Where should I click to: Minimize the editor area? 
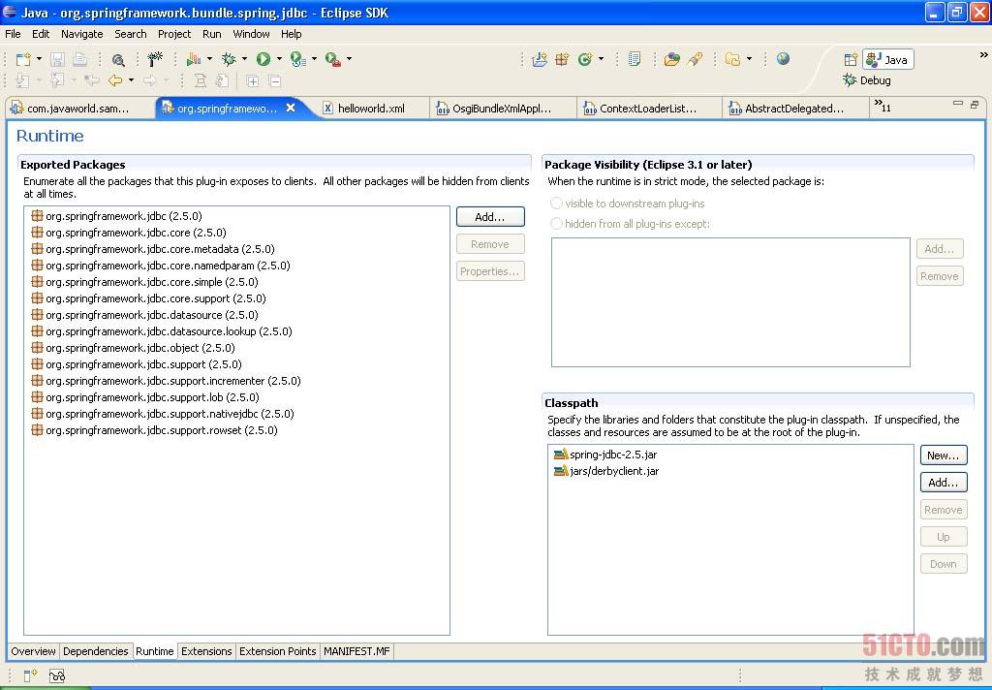coord(958,103)
